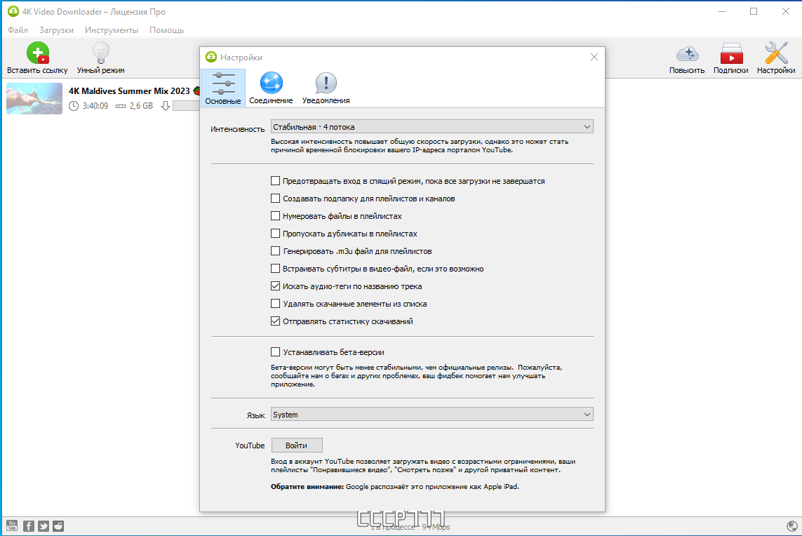
Task: Click the download progress bar of Maldives item
Action: (x=186, y=106)
